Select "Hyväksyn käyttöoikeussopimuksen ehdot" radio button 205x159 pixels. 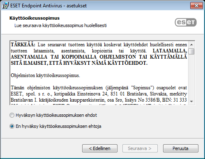click(x=12, y=115)
